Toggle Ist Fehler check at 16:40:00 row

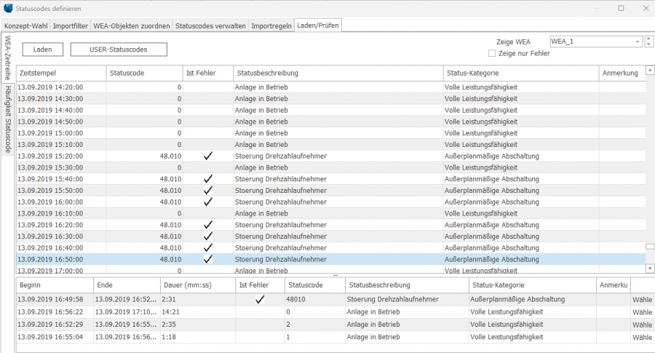point(208,247)
